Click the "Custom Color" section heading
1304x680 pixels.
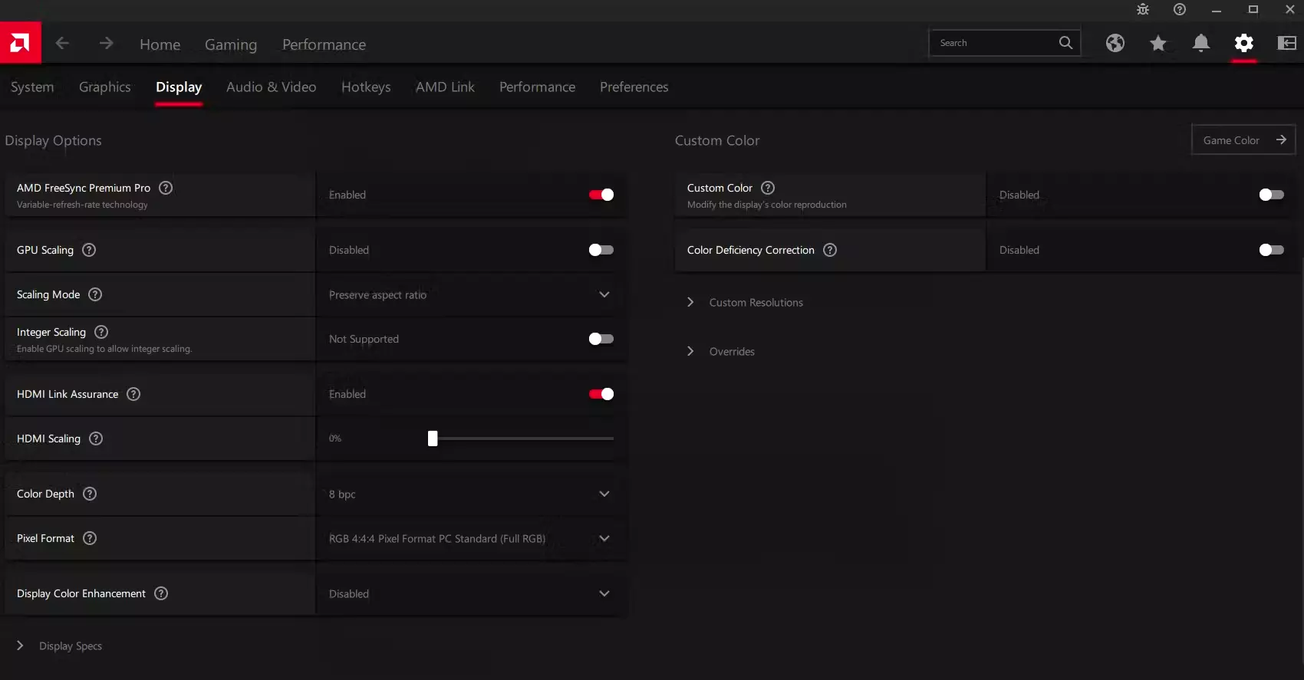point(717,140)
